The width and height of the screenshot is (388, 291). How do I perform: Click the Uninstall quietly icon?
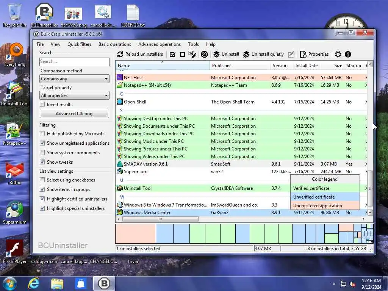246,54
